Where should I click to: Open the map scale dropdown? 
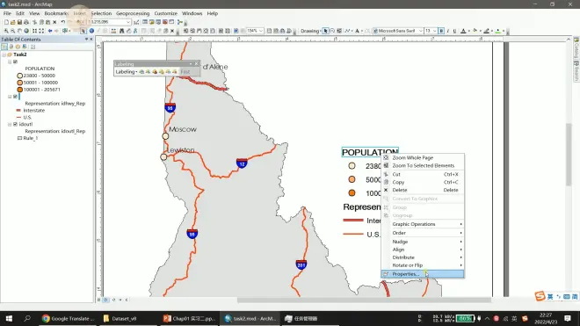pos(128,22)
